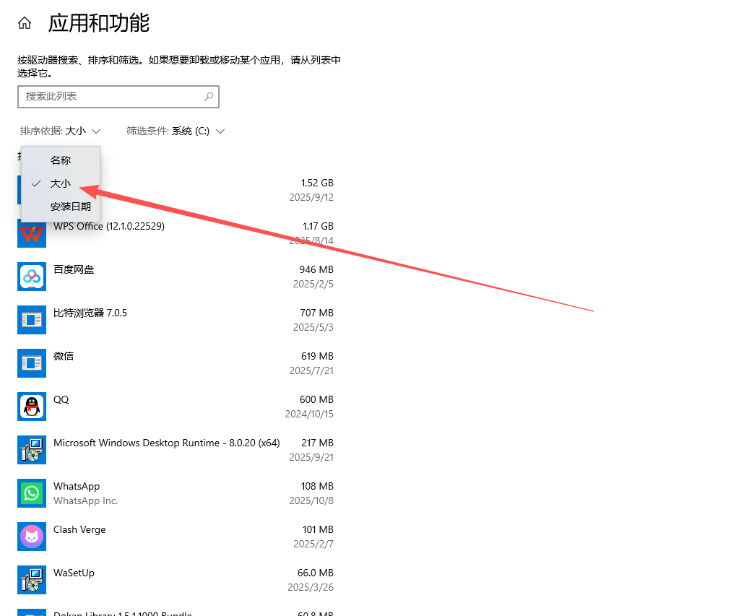This screenshot has width=736, height=616.
Task: Click the 2025/5/3 install date
Action: pyautogui.click(x=313, y=327)
